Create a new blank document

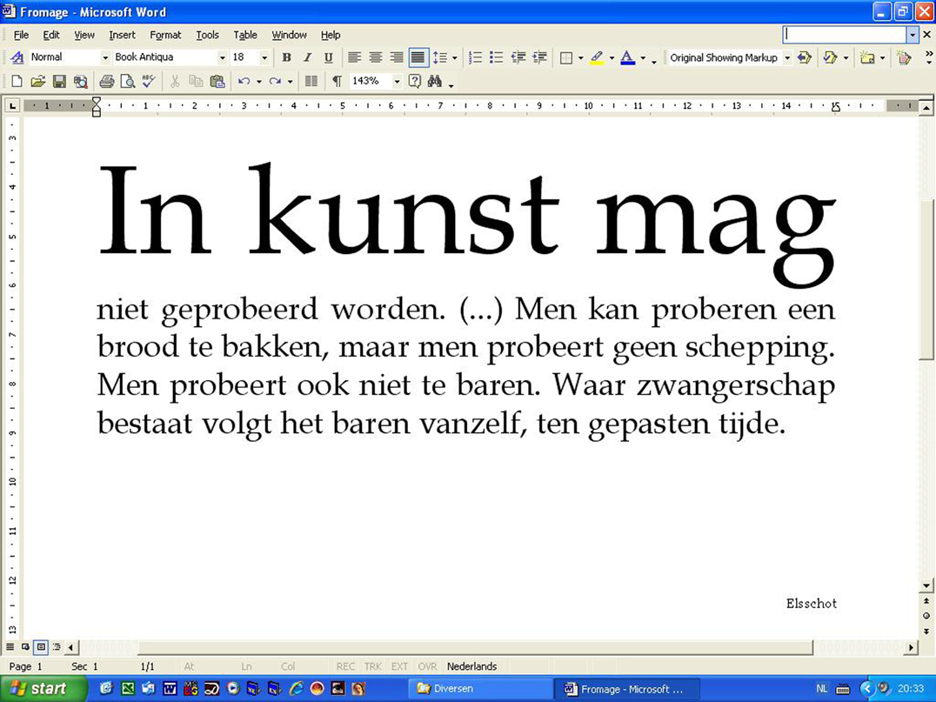(17, 82)
